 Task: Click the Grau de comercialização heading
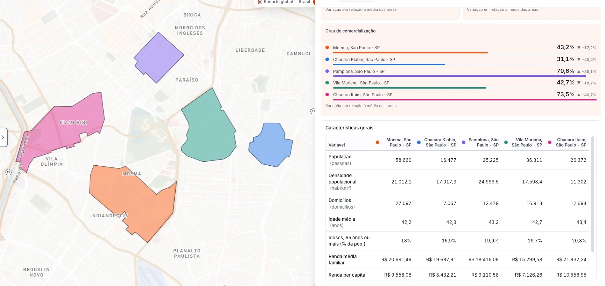pos(350,31)
